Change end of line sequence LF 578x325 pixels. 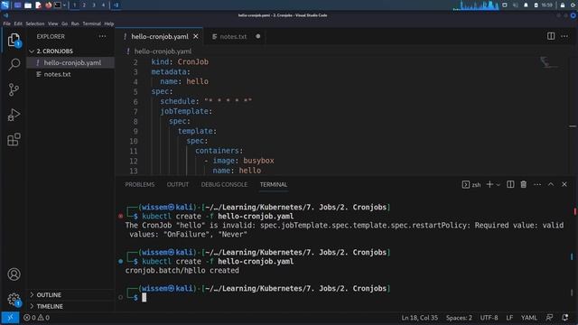pos(509,317)
